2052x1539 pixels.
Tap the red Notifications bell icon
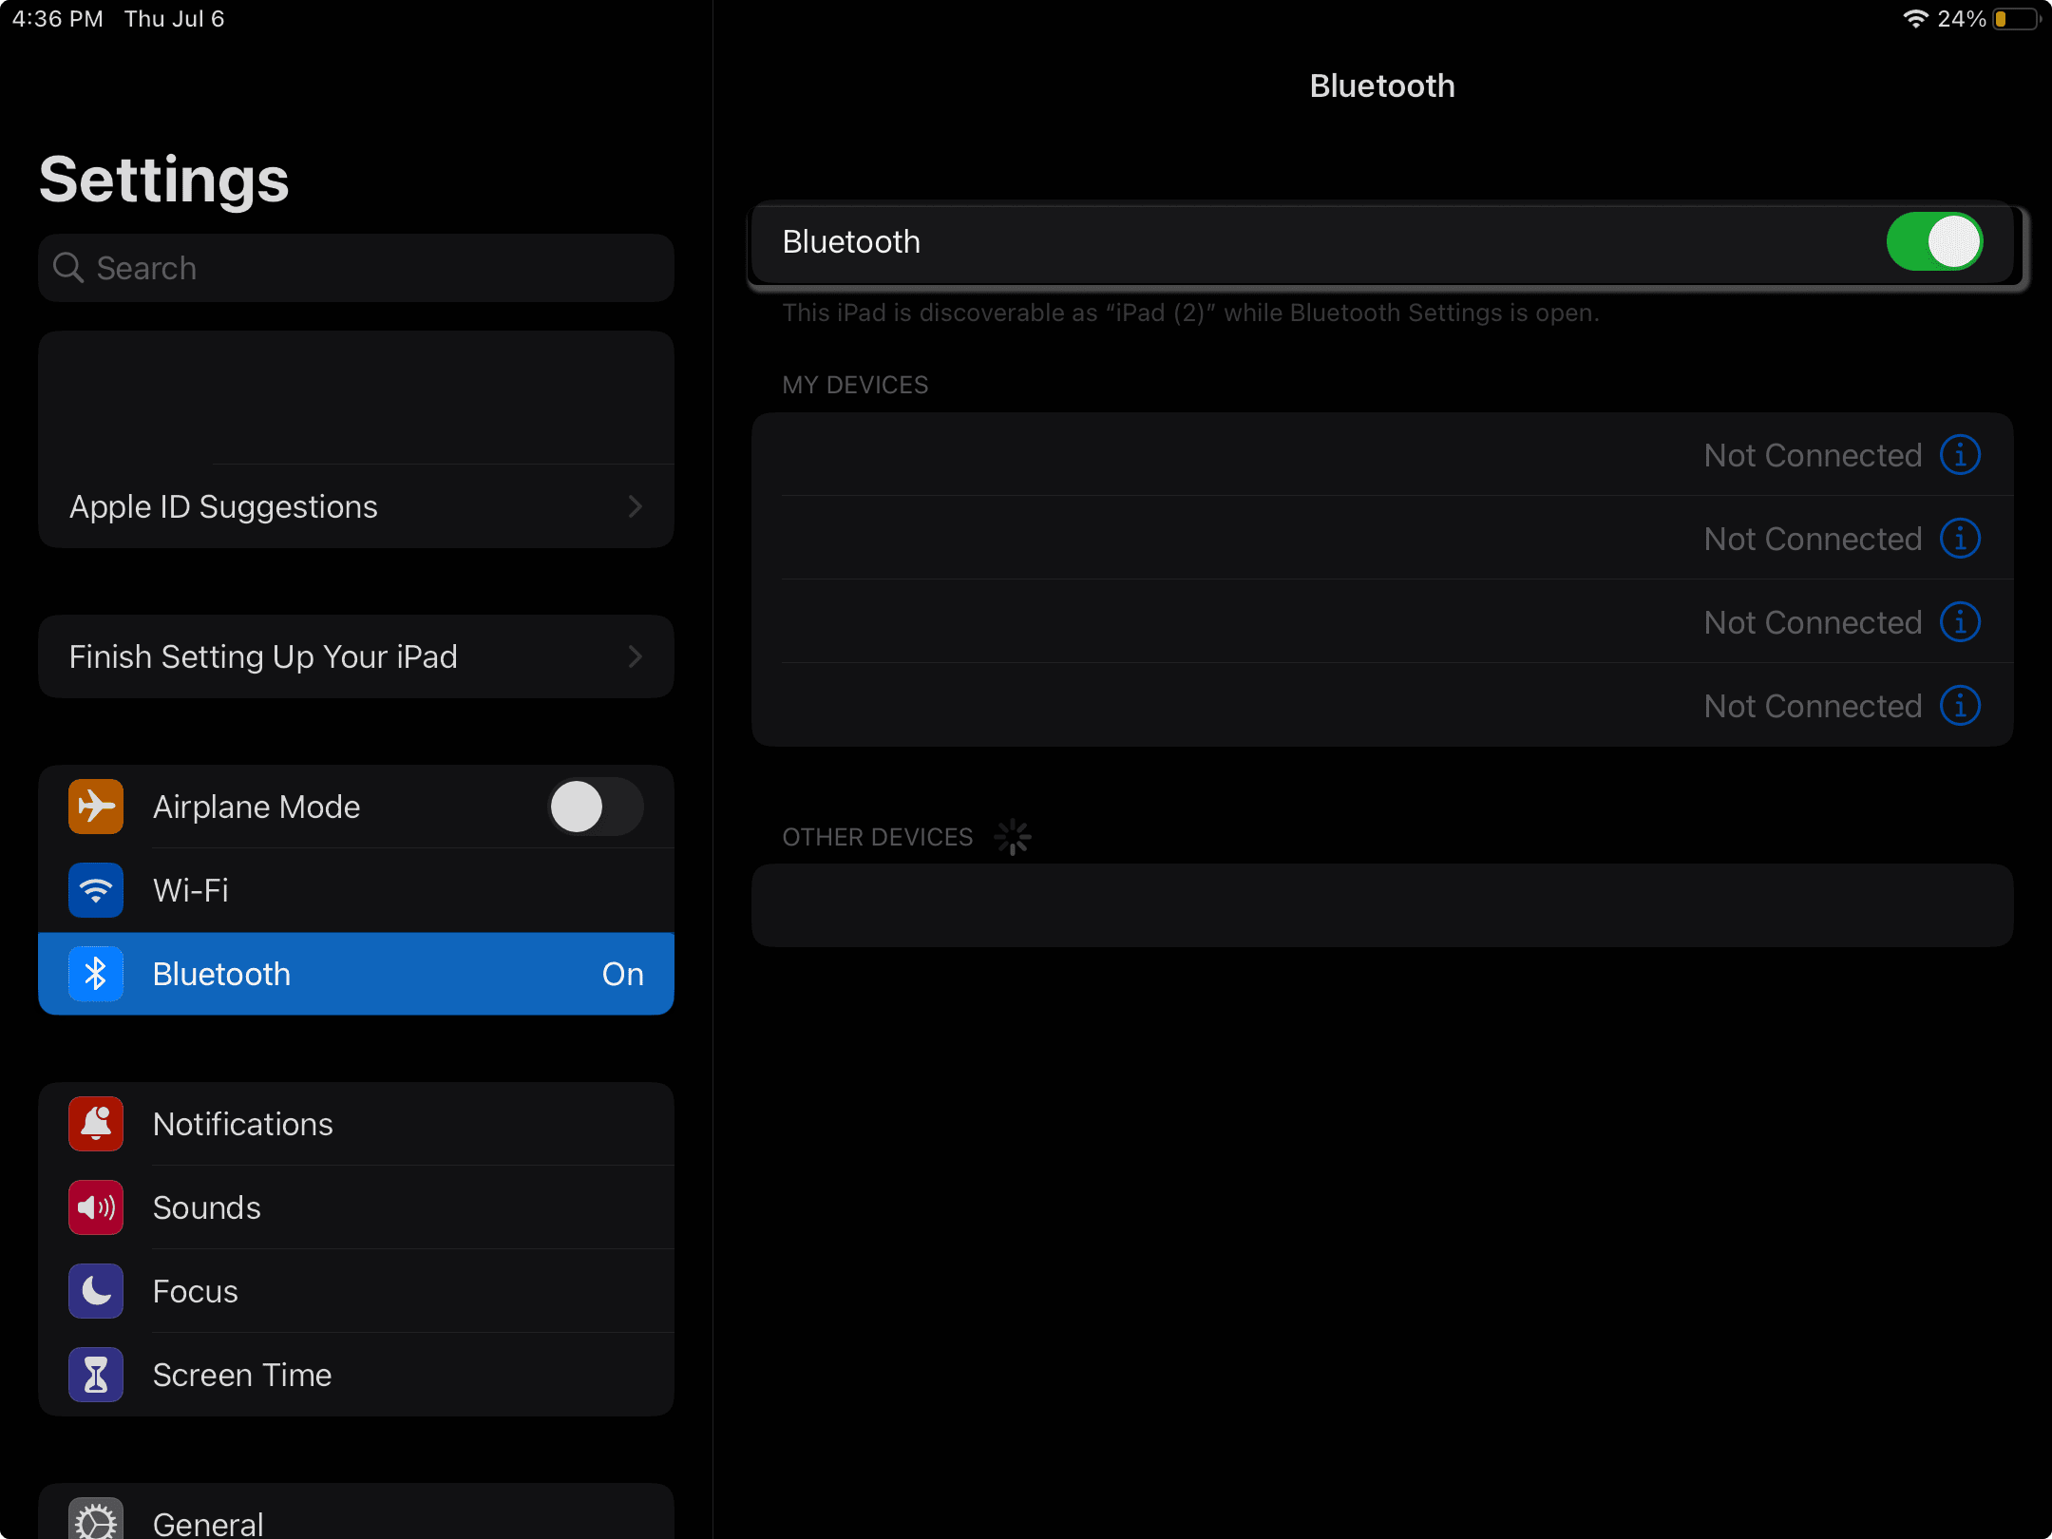[96, 1124]
